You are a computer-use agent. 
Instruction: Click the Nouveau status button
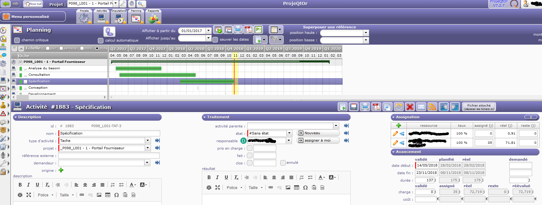pyautogui.click(x=318, y=133)
